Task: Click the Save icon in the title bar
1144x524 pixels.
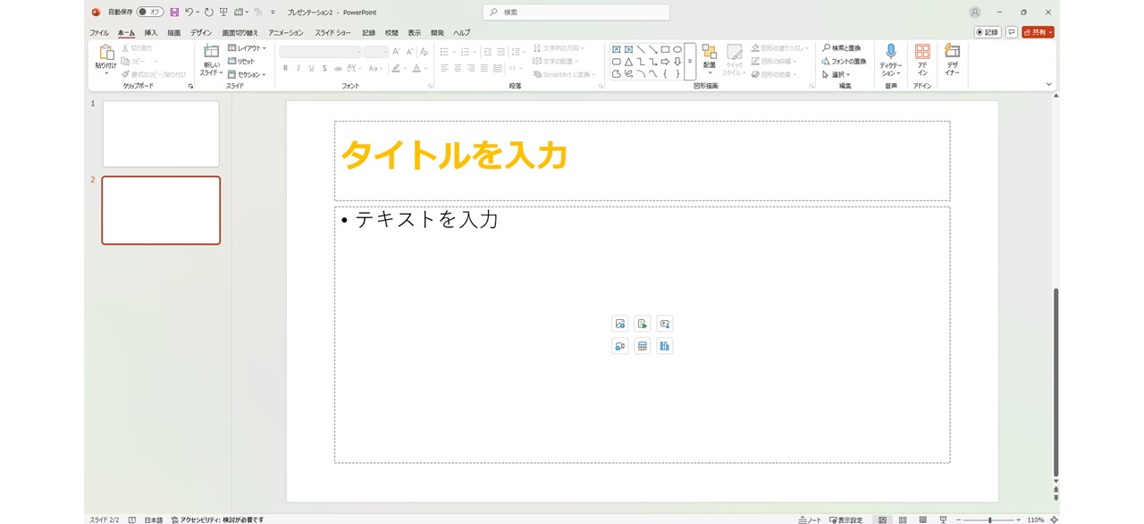Action: tap(174, 13)
